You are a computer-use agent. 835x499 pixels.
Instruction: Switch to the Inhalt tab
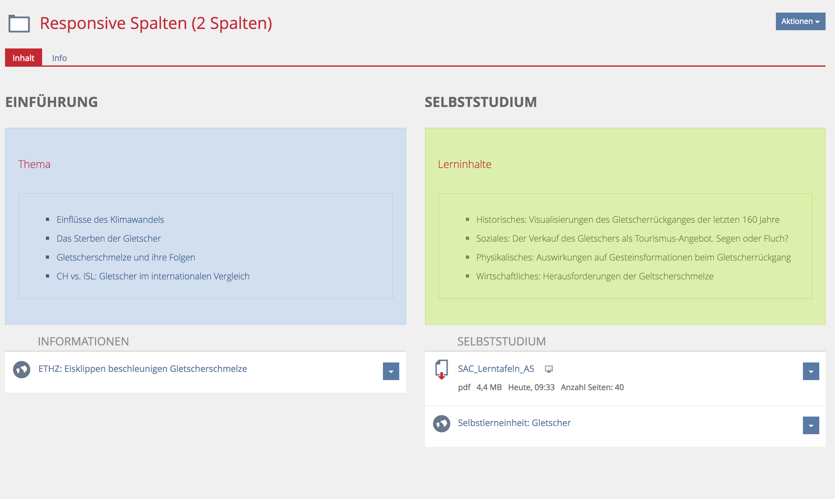point(24,58)
